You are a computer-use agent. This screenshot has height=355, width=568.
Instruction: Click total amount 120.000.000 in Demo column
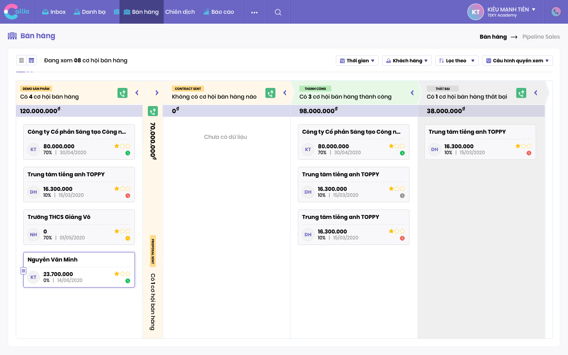tap(40, 111)
